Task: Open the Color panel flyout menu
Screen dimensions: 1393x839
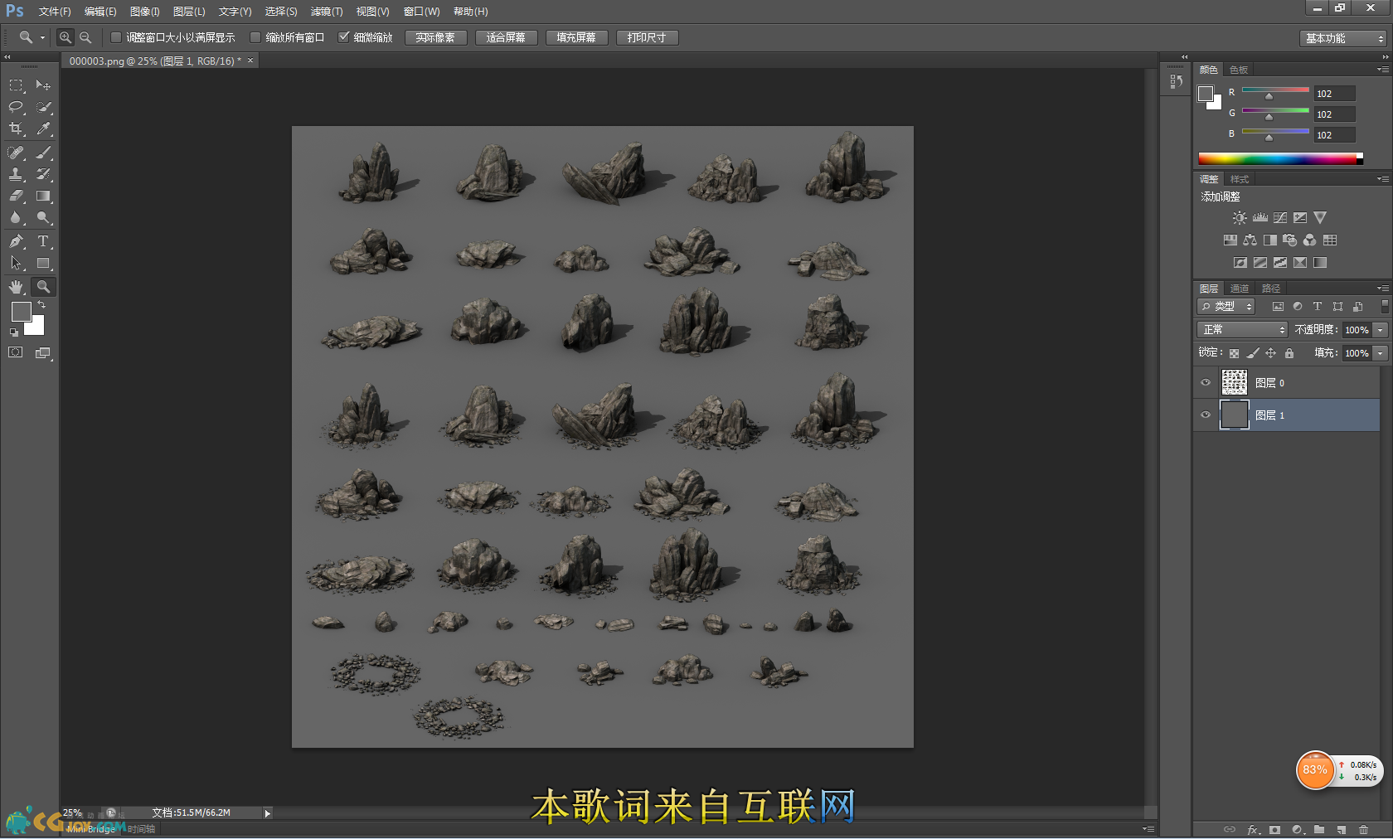Action: click(1382, 70)
